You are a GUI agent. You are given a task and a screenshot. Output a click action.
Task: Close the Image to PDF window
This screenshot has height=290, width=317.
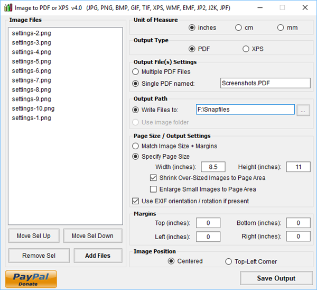coord(305,8)
